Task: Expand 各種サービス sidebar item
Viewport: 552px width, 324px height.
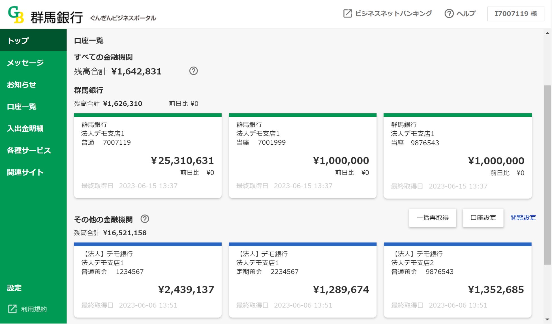Action: pos(29,150)
